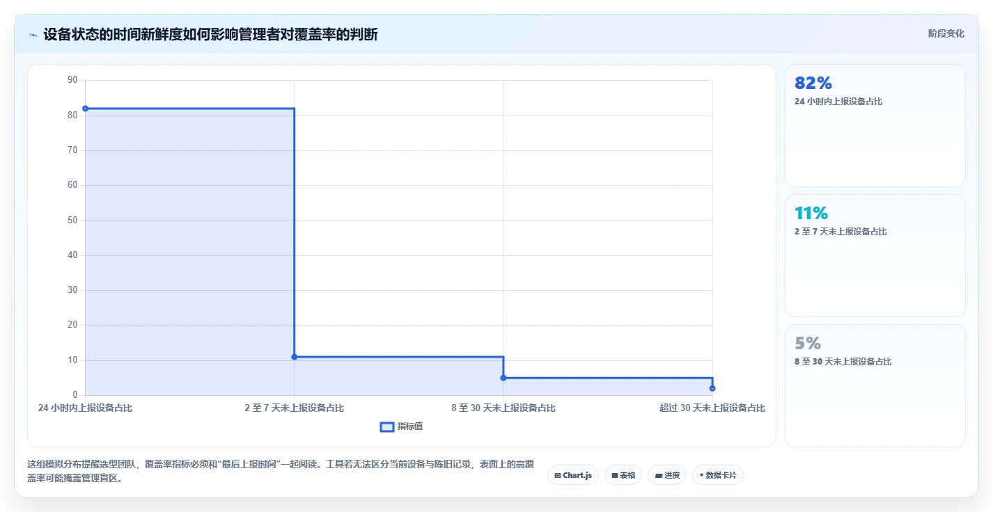Click the 11% card caption text

pos(840,232)
